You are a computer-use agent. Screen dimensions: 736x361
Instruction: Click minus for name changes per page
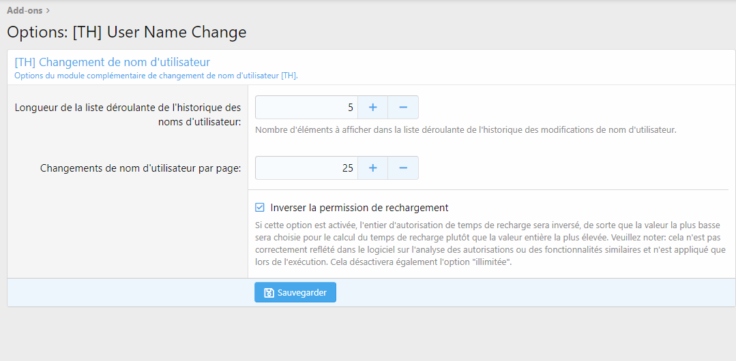(403, 168)
